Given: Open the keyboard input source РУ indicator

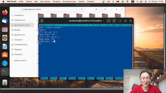Looking at the screenshot, I should [x=133, y=2].
